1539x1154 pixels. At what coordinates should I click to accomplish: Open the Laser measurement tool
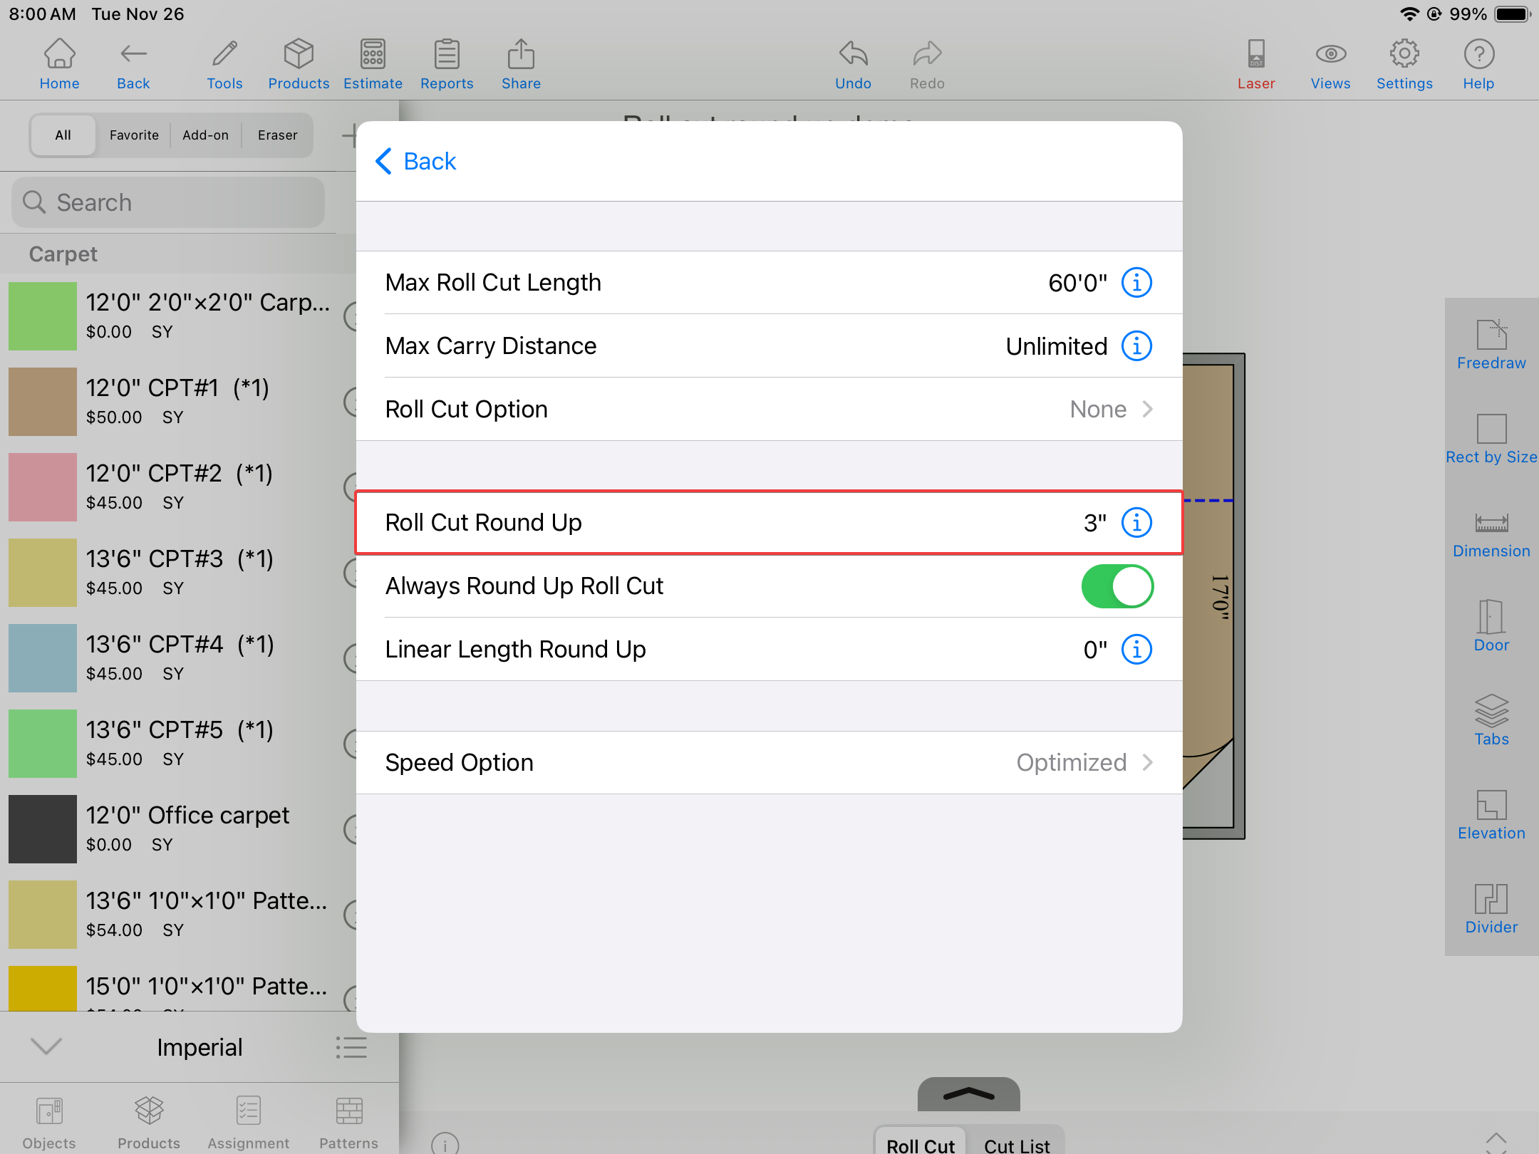tap(1256, 65)
